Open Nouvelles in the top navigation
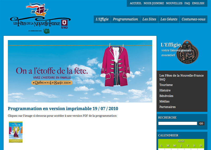Image resolution: width=211 pixels, height=150 pixels. pyautogui.click(x=174, y=3)
